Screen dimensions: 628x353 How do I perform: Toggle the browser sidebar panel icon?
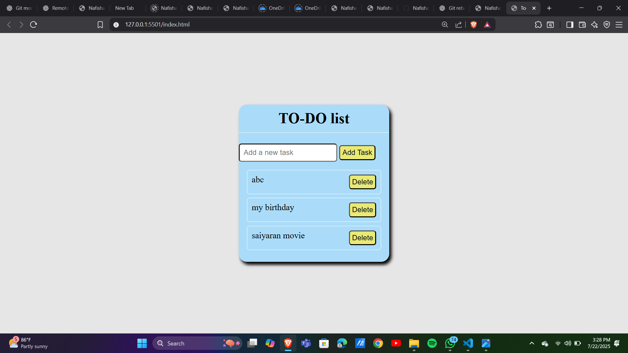click(x=570, y=25)
